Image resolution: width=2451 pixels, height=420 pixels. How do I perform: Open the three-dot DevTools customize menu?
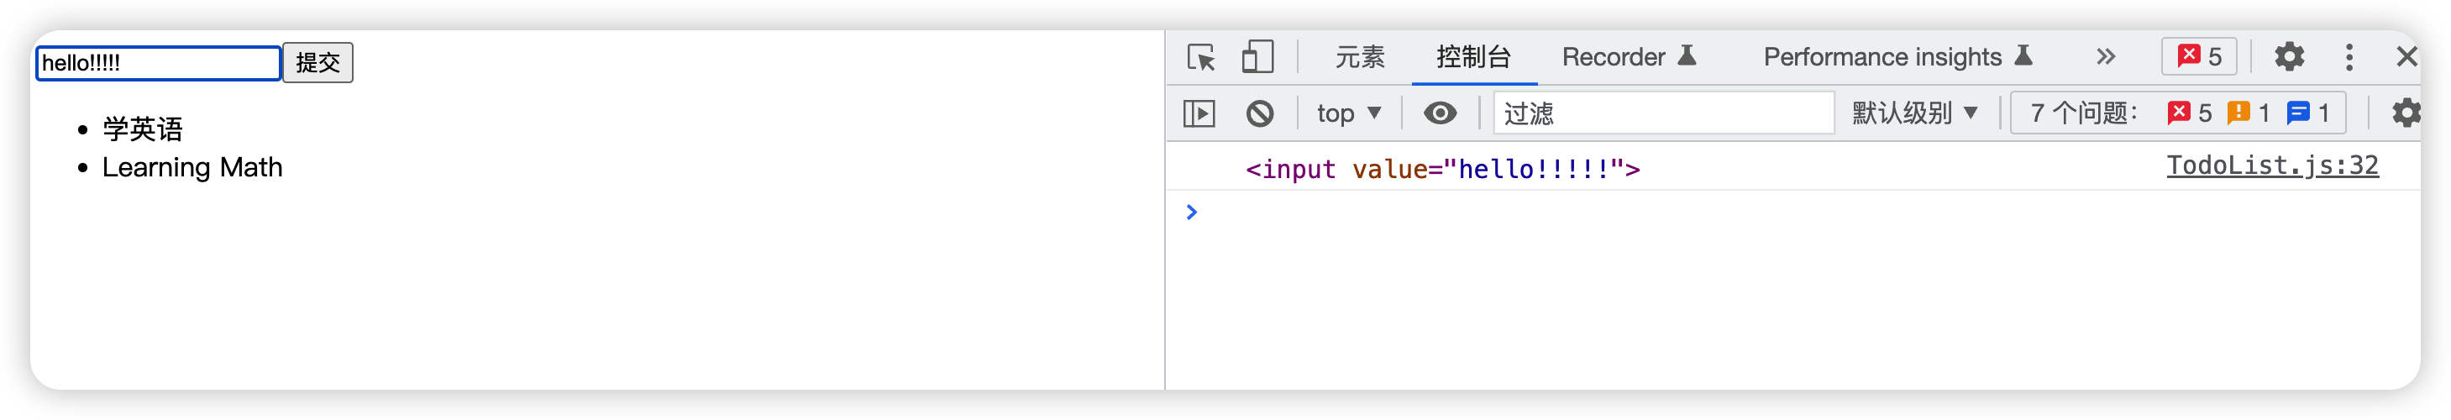tap(2349, 57)
